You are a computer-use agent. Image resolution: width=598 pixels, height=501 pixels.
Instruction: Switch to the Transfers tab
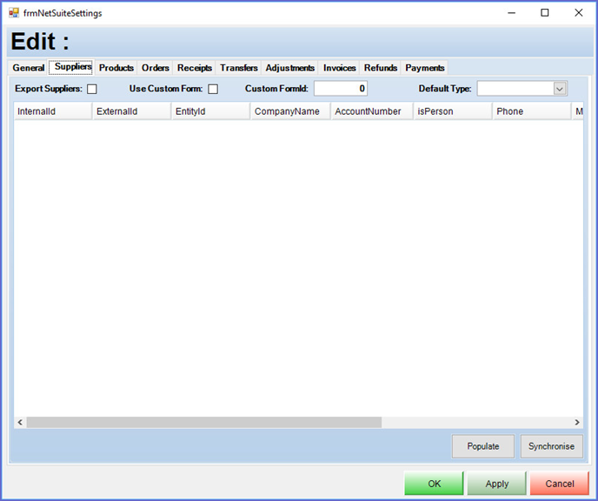pos(239,68)
